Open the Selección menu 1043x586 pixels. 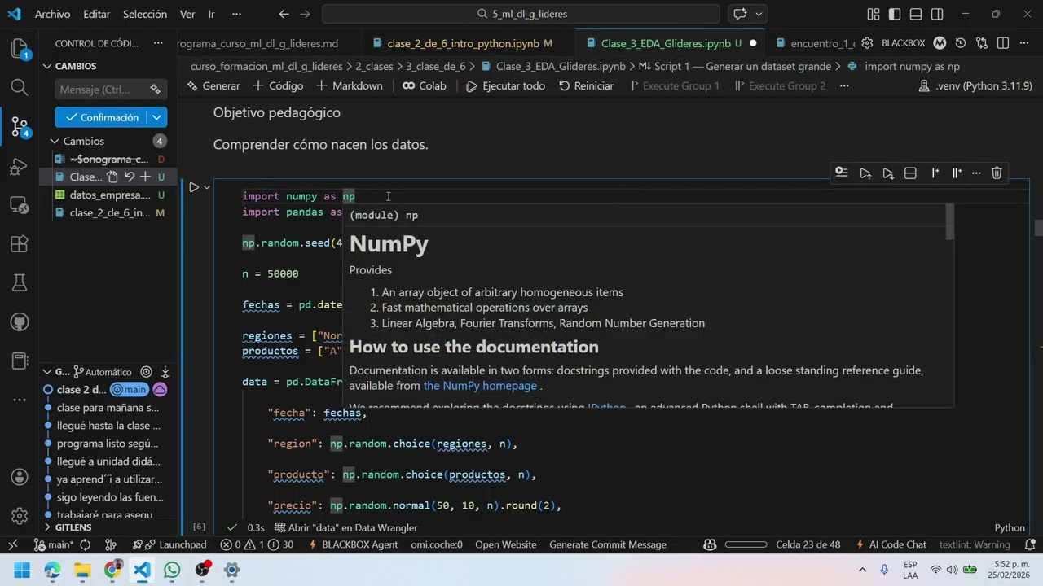tap(145, 14)
